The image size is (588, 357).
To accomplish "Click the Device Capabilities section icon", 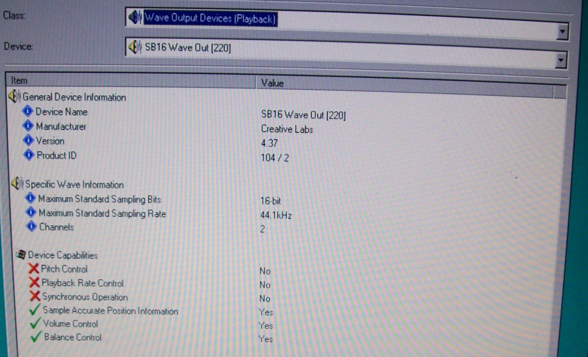I will click(21, 254).
